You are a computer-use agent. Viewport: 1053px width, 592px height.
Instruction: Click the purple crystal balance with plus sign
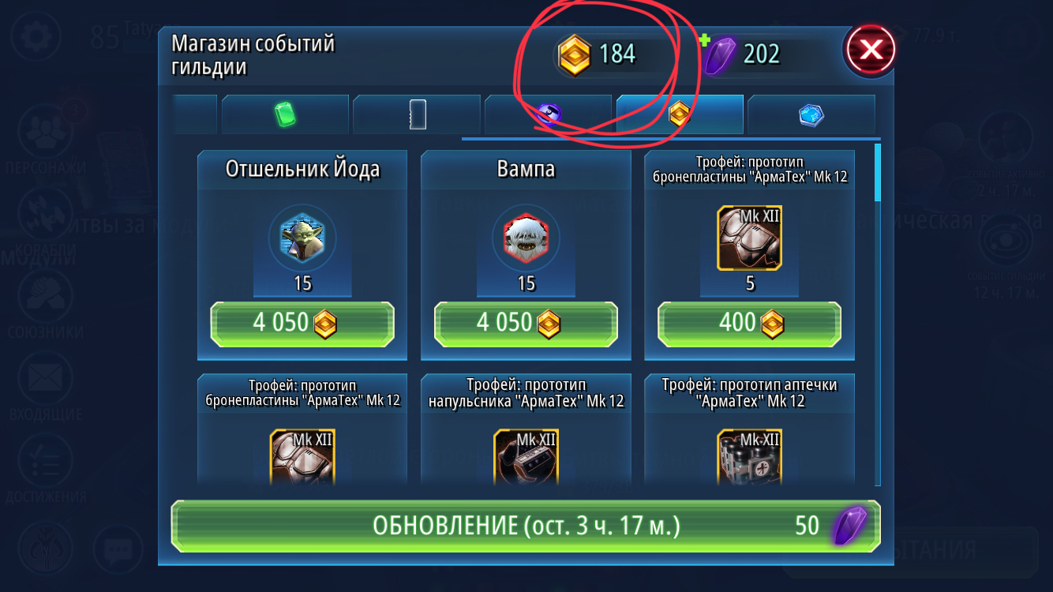click(747, 54)
